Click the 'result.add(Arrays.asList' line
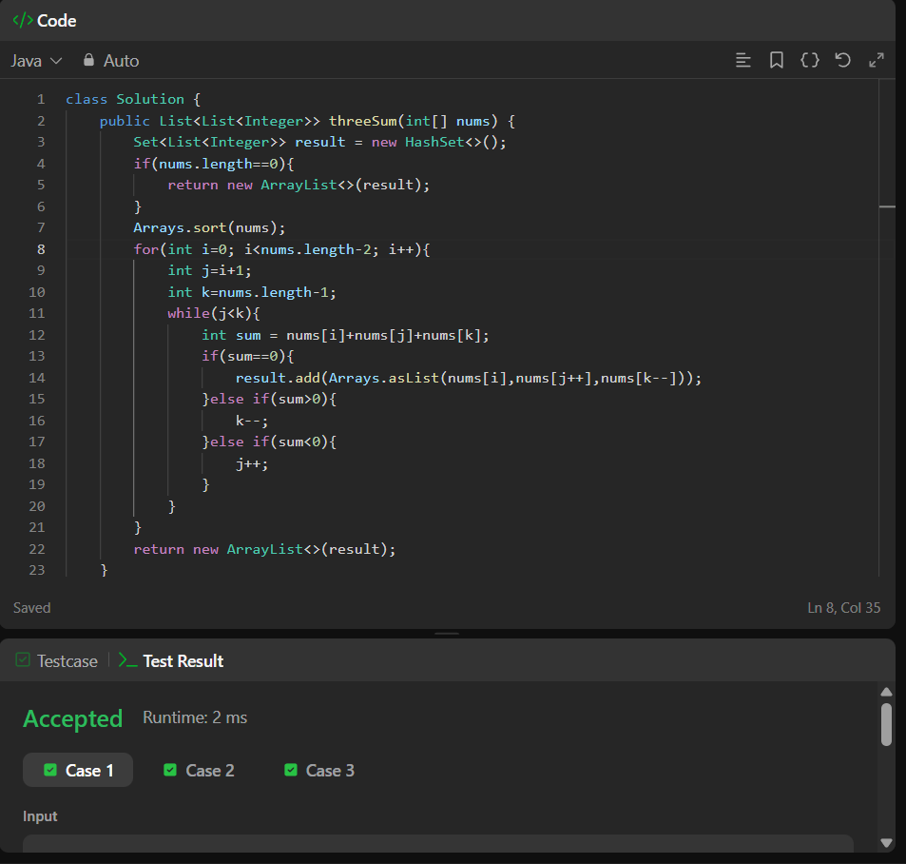The image size is (906, 864). point(468,378)
